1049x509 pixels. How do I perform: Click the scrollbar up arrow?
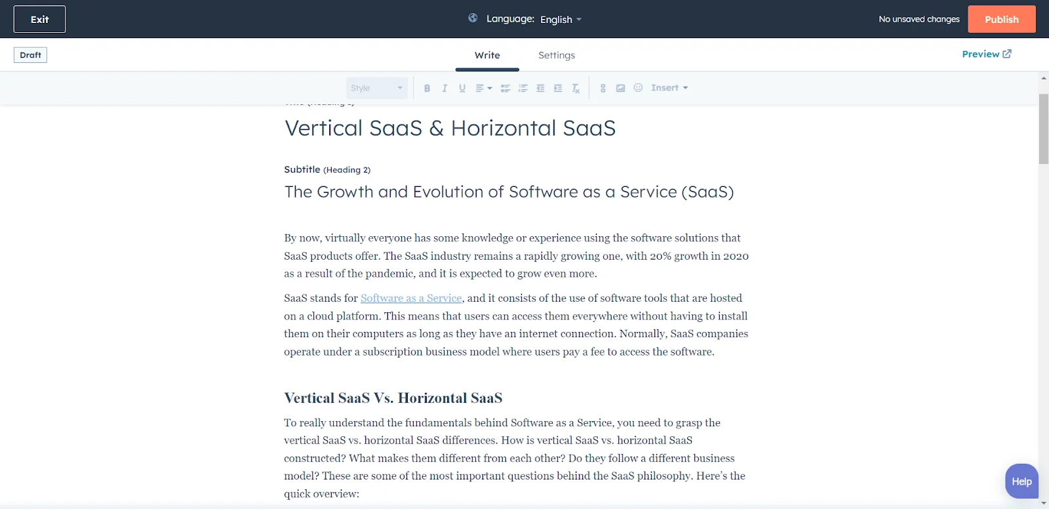(x=1044, y=78)
